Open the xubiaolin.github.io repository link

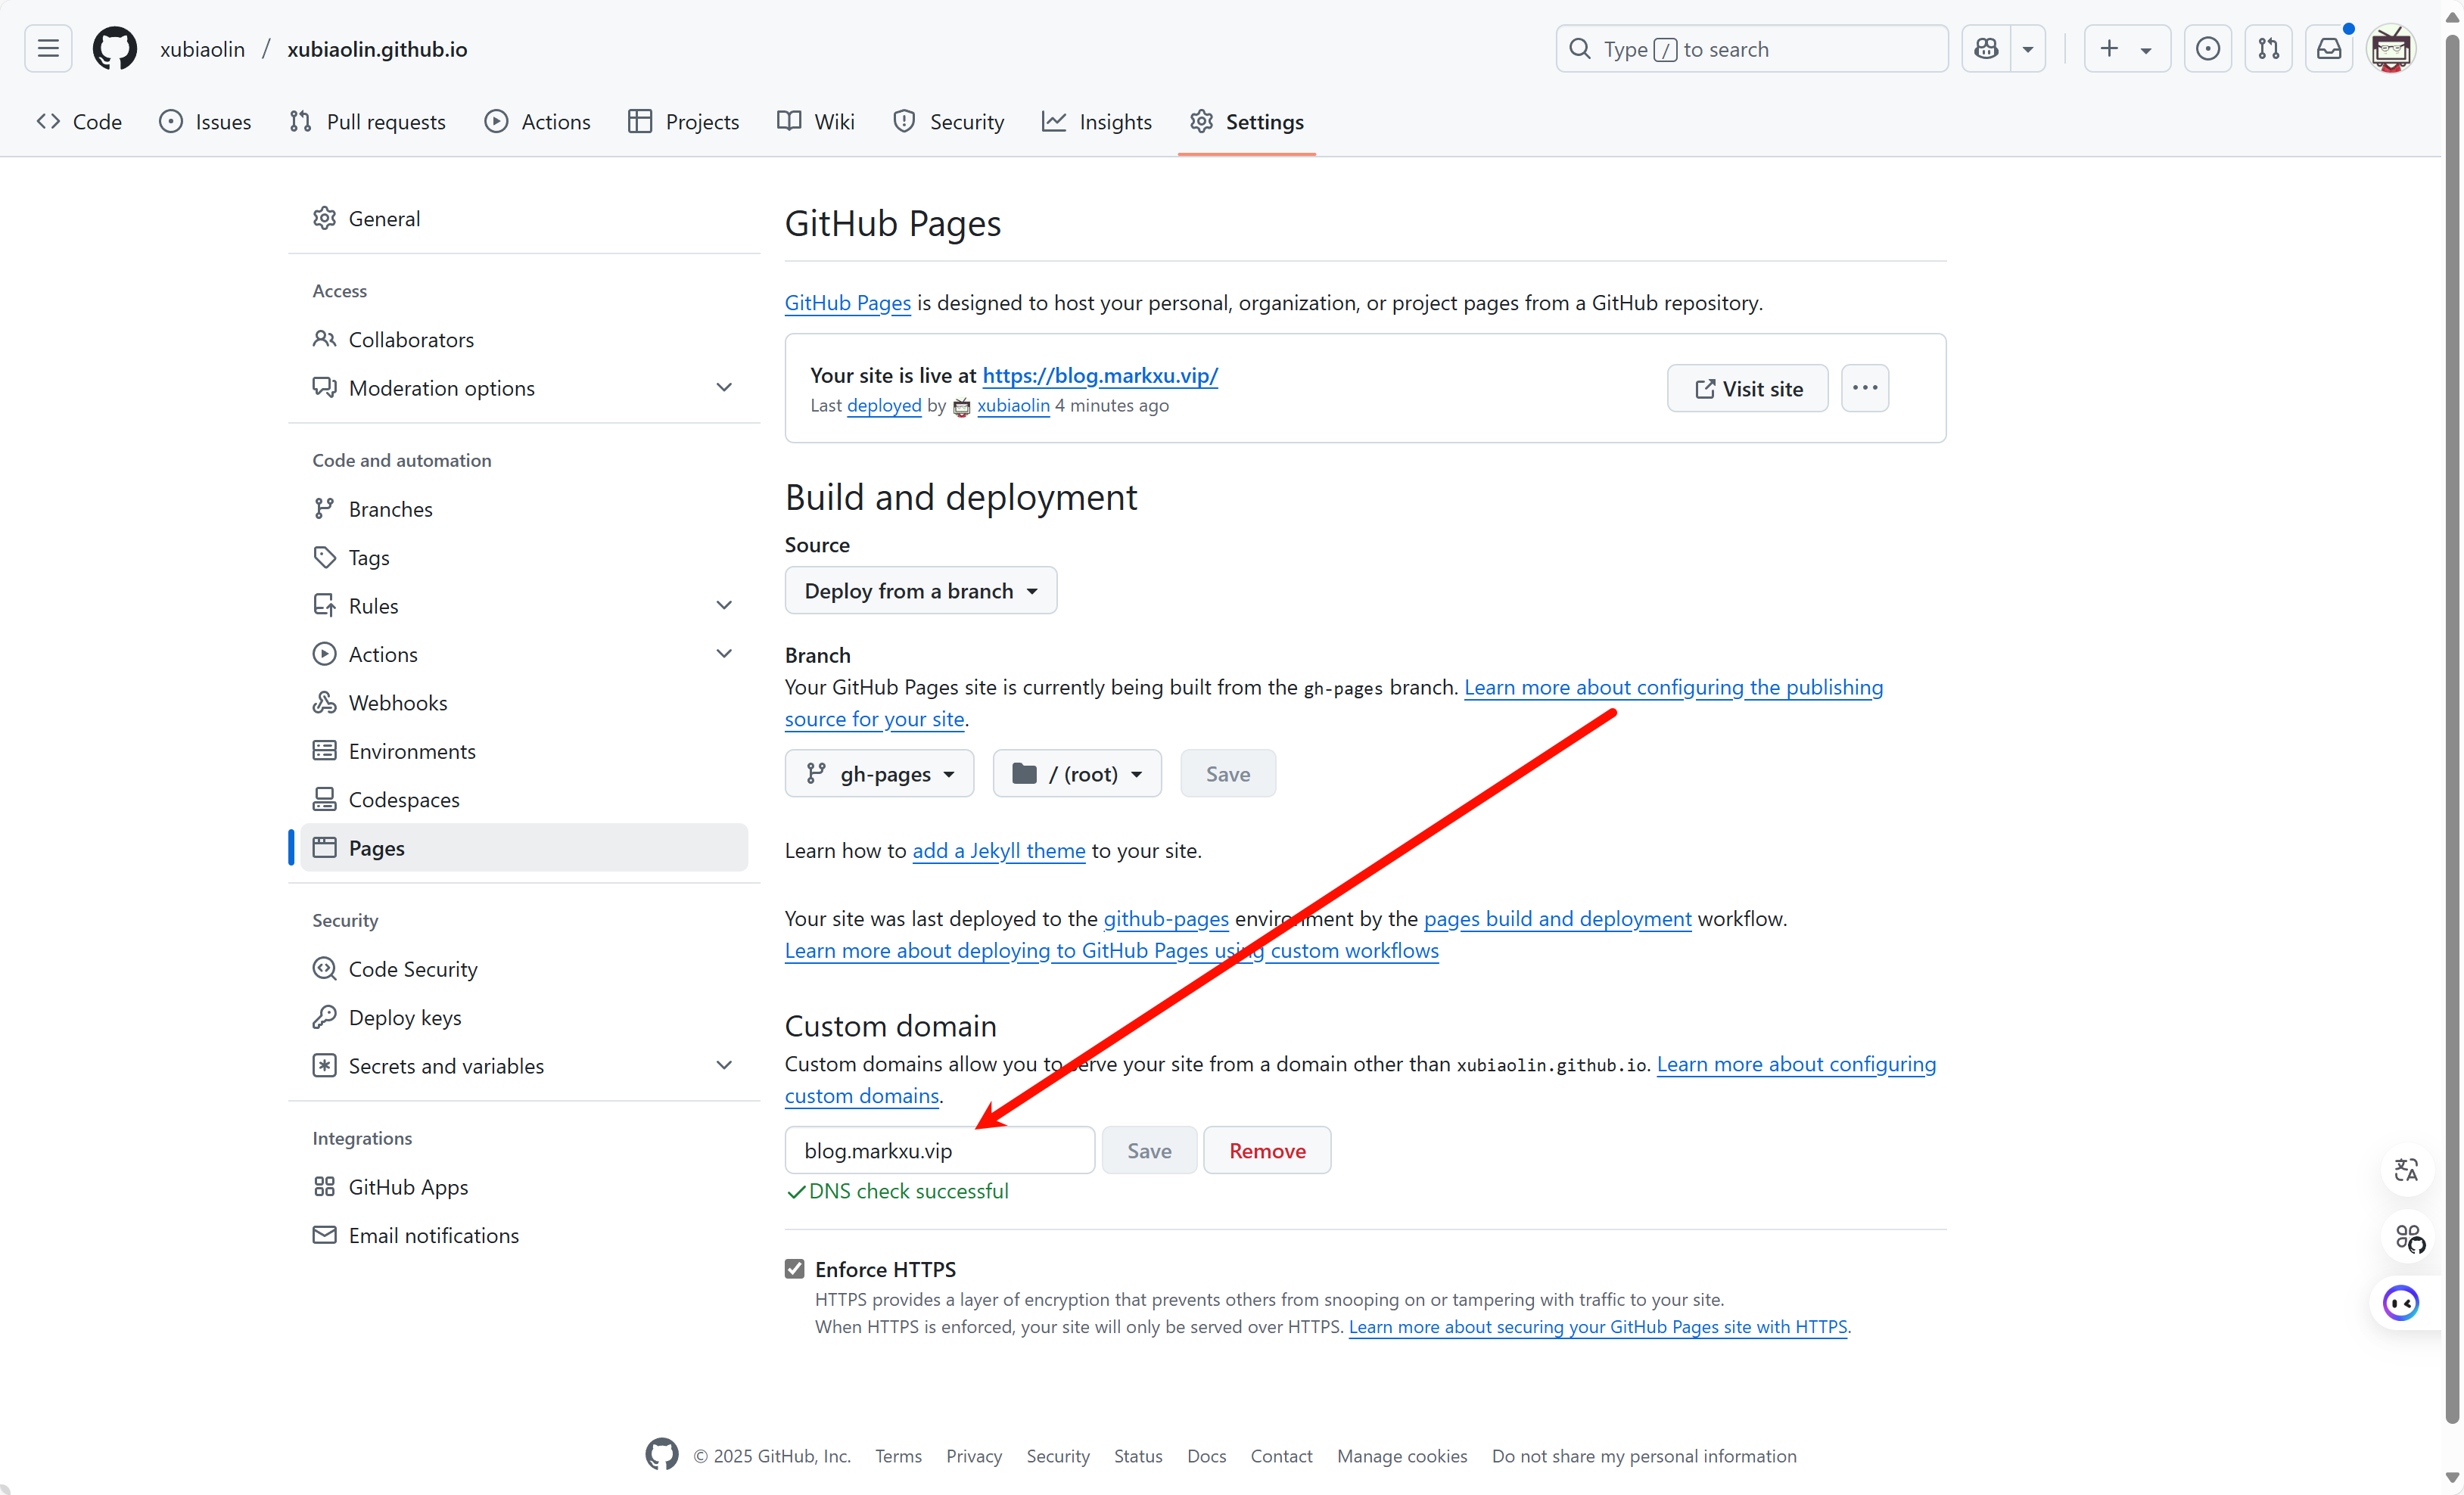pos(377,49)
